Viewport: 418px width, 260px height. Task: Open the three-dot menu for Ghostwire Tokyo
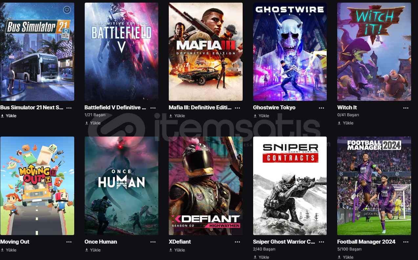[321, 108]
